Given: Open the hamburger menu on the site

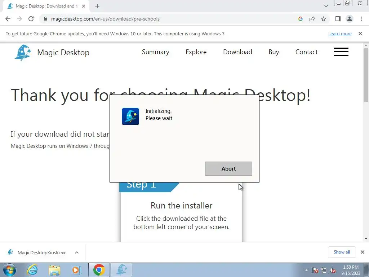Looking at the screenshot, I should tap(341, 52).
